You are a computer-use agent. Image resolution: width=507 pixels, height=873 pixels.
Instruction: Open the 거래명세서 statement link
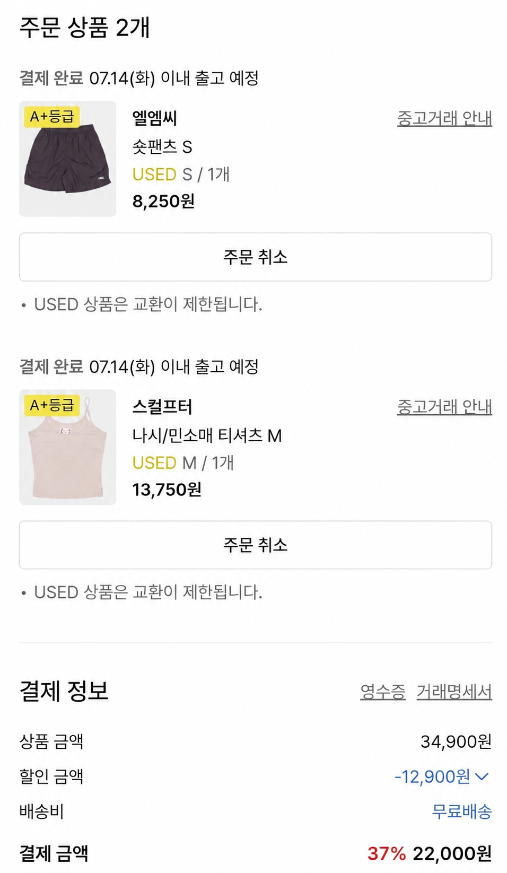(454, 691)
